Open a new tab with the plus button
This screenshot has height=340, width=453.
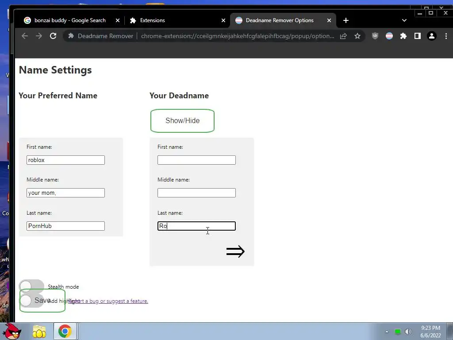pyautogui.click(x=346, y=20)
